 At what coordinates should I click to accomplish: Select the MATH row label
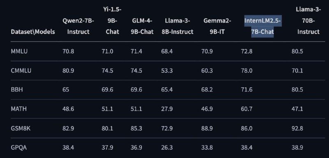coord(19,109)
